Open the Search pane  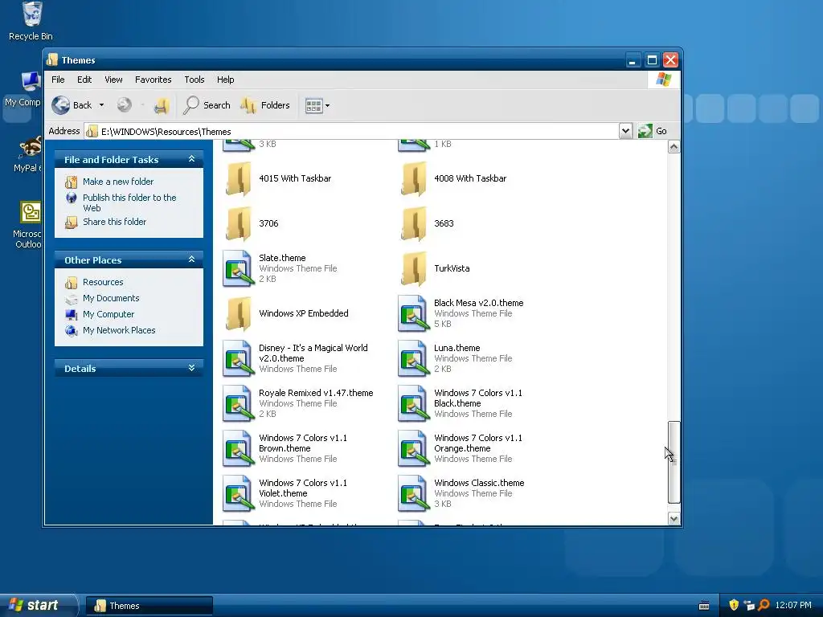tap(207, 105)
